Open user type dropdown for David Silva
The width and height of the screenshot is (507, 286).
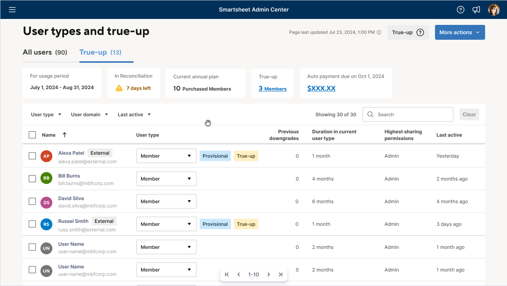point(166,201)
